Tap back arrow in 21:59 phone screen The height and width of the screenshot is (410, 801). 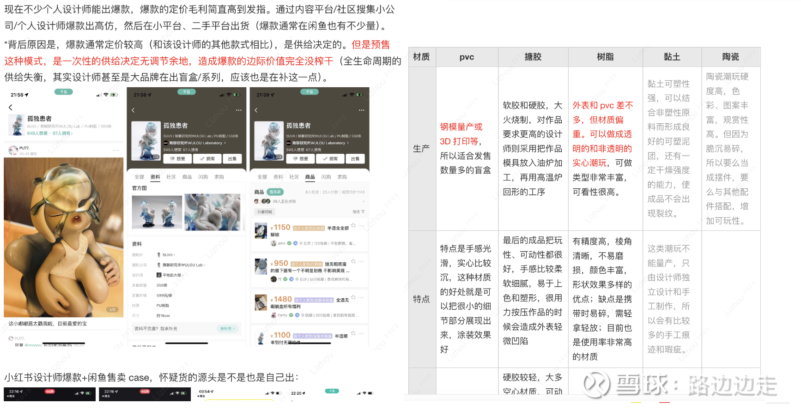click(x=256, y=110)
